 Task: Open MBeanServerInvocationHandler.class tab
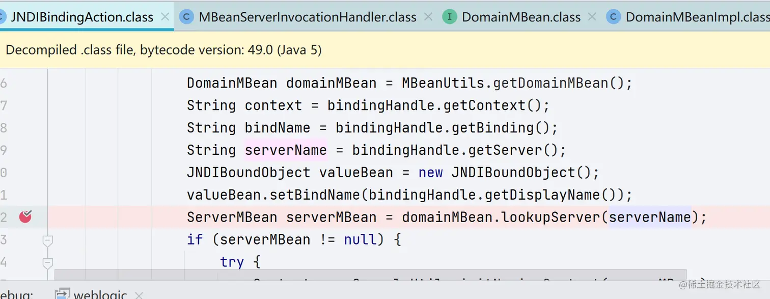[308, 17]
